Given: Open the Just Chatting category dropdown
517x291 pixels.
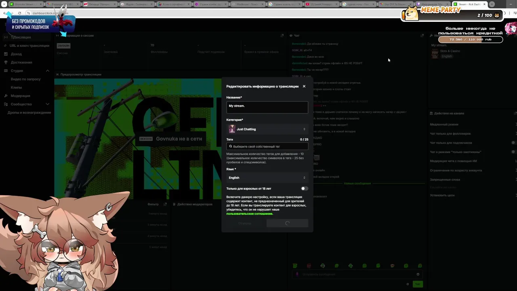Looking at the screenshot, I should (x=267, y=129).
